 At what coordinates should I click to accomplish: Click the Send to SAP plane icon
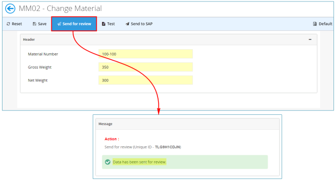click(127, 24)
